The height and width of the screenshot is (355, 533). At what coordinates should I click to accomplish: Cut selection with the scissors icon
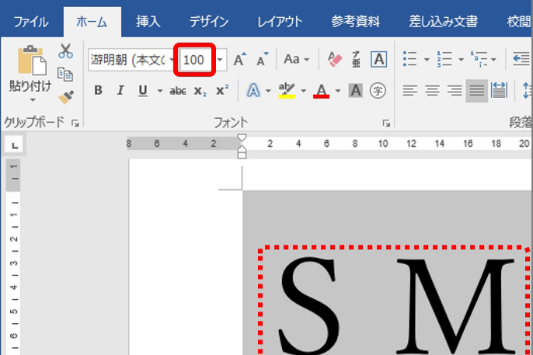65,51
